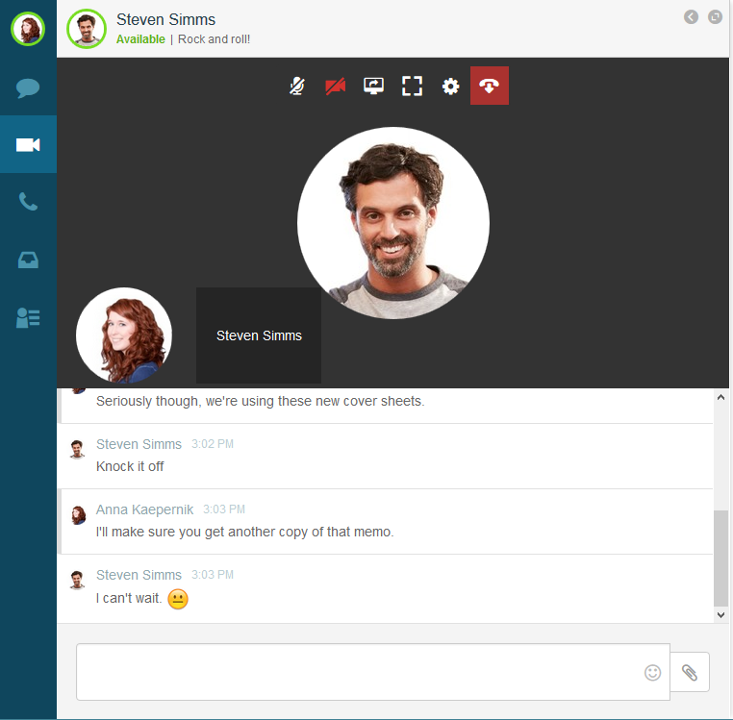Screen dimensions: 733x720
Task: Click message about another copy of memo
Action: point(245,532)
